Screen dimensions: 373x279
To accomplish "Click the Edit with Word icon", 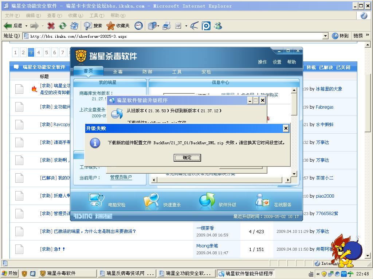I will 178,26.
